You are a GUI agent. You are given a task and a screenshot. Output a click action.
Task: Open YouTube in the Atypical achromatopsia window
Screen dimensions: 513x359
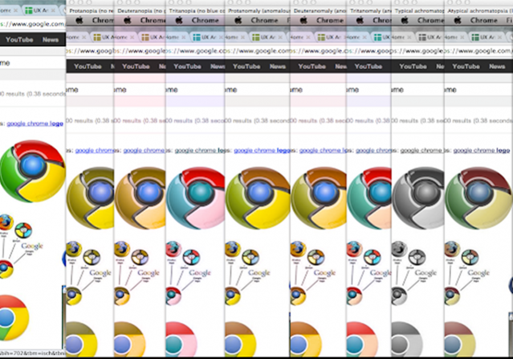(466, 66)
